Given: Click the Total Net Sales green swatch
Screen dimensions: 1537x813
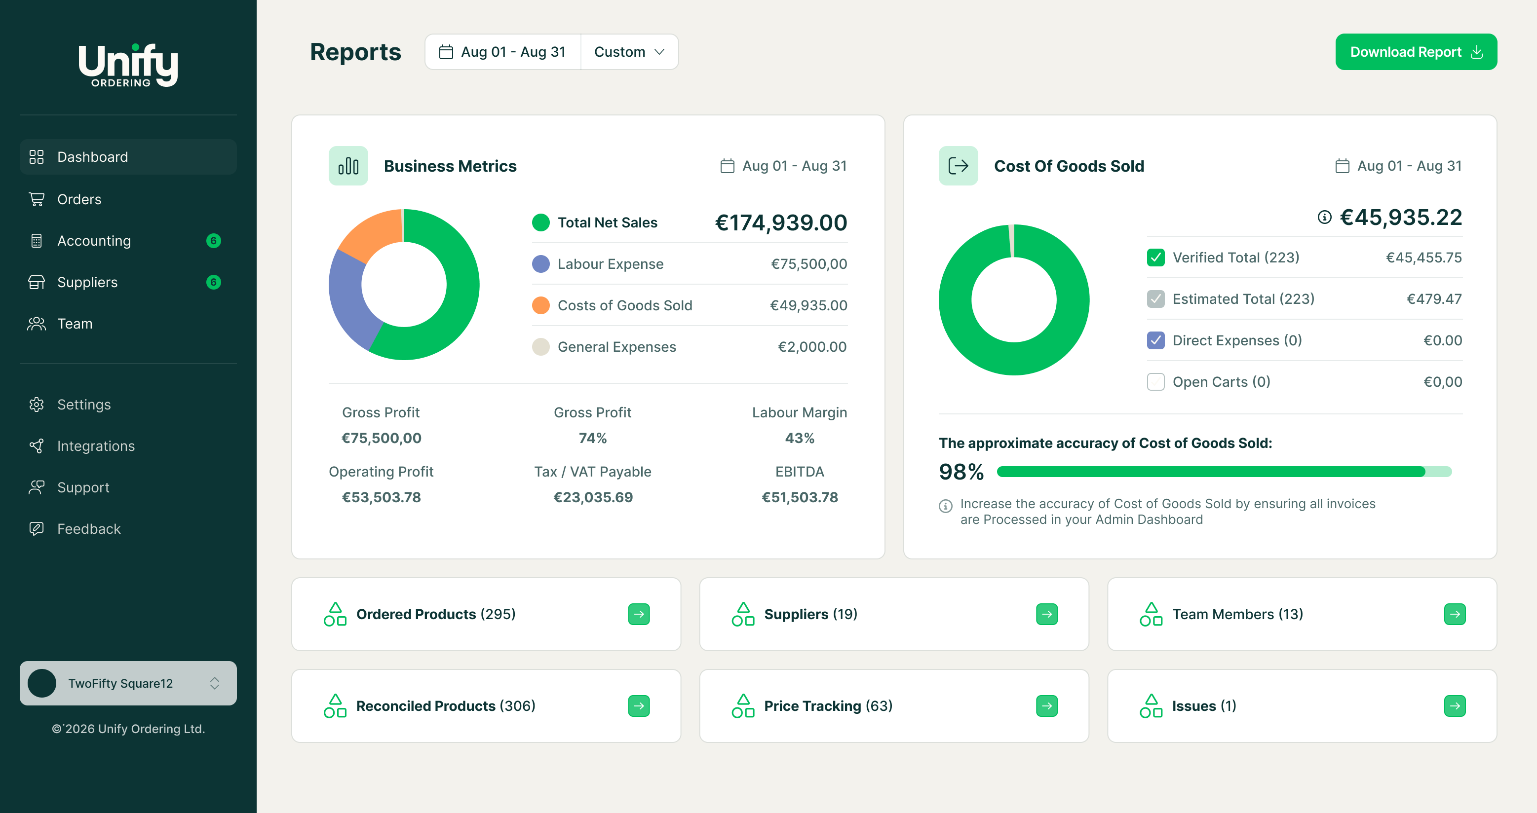Looking at the screenshot, I should (540, 222).
